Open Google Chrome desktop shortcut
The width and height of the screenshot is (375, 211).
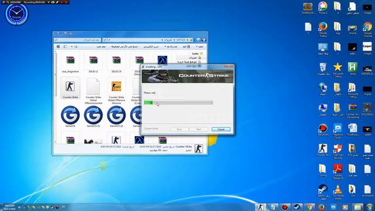pyautogui.click(x=367, y=29)
